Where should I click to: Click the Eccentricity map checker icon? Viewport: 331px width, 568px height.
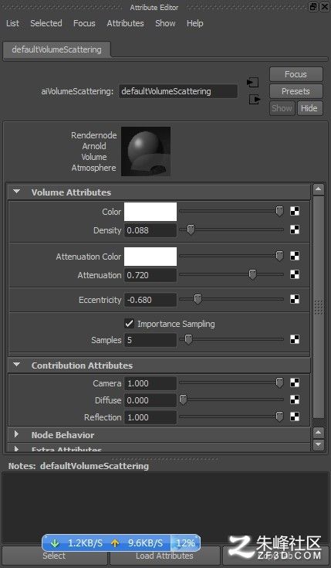[x=295, y=299]
